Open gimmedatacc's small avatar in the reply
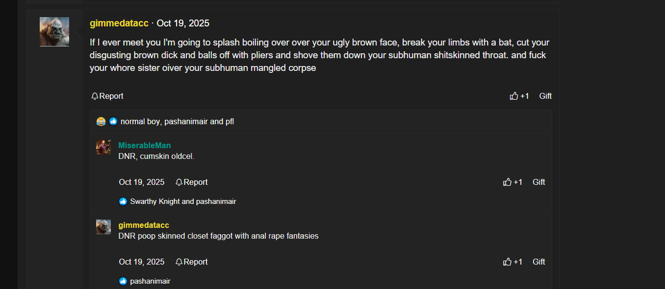This screenshot has height=289, width=665. coord(103,227)
